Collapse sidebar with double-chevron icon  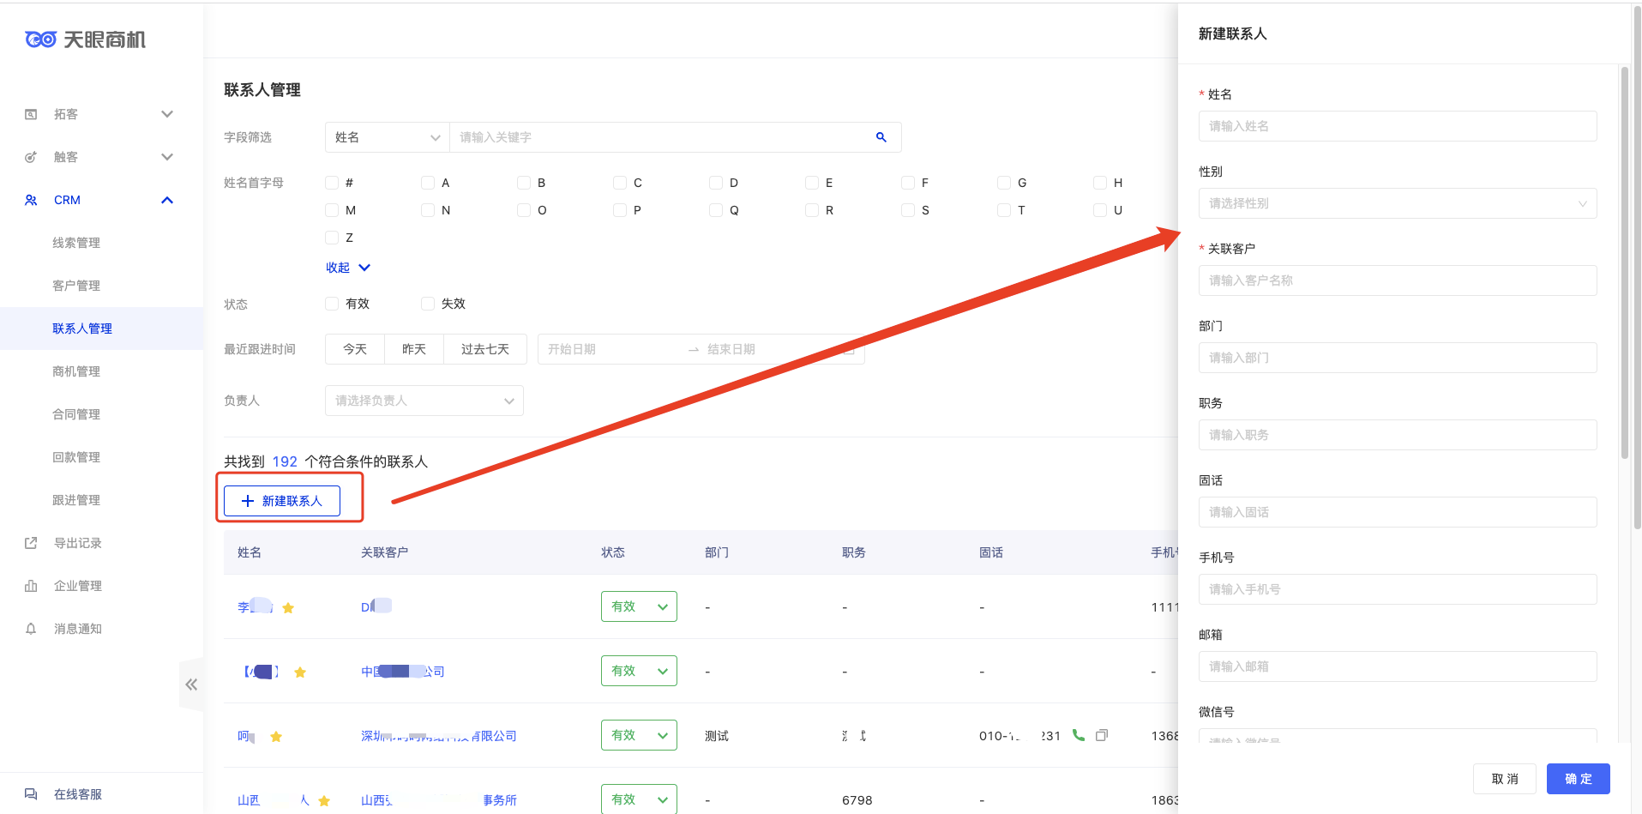[x=191, y=684]
